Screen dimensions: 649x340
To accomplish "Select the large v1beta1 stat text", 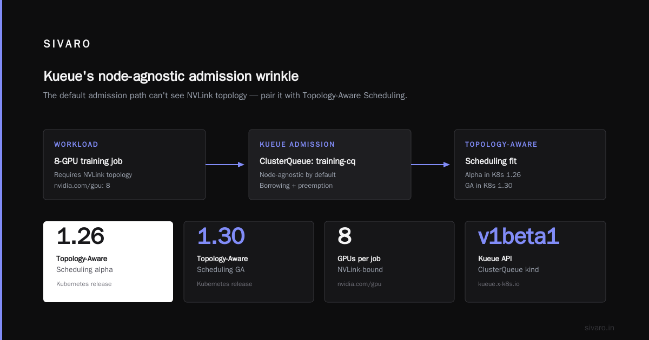I will pos(519,236).
